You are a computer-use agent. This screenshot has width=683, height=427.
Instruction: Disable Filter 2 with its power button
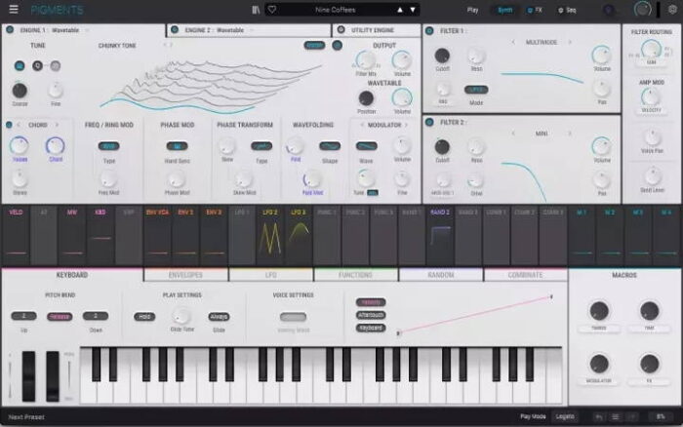[x=430, y=123]
